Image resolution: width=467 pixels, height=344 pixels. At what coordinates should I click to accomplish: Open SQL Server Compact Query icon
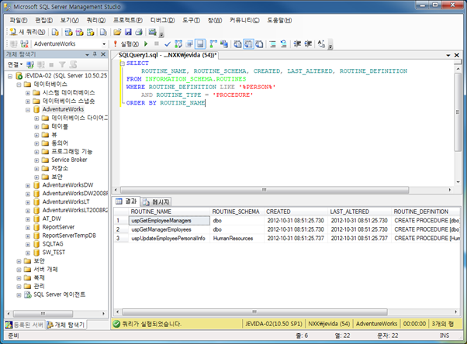point(103,32)
